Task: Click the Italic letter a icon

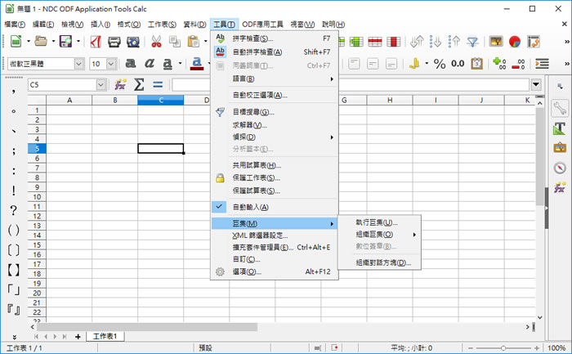Action: click(x=150, y=64)
